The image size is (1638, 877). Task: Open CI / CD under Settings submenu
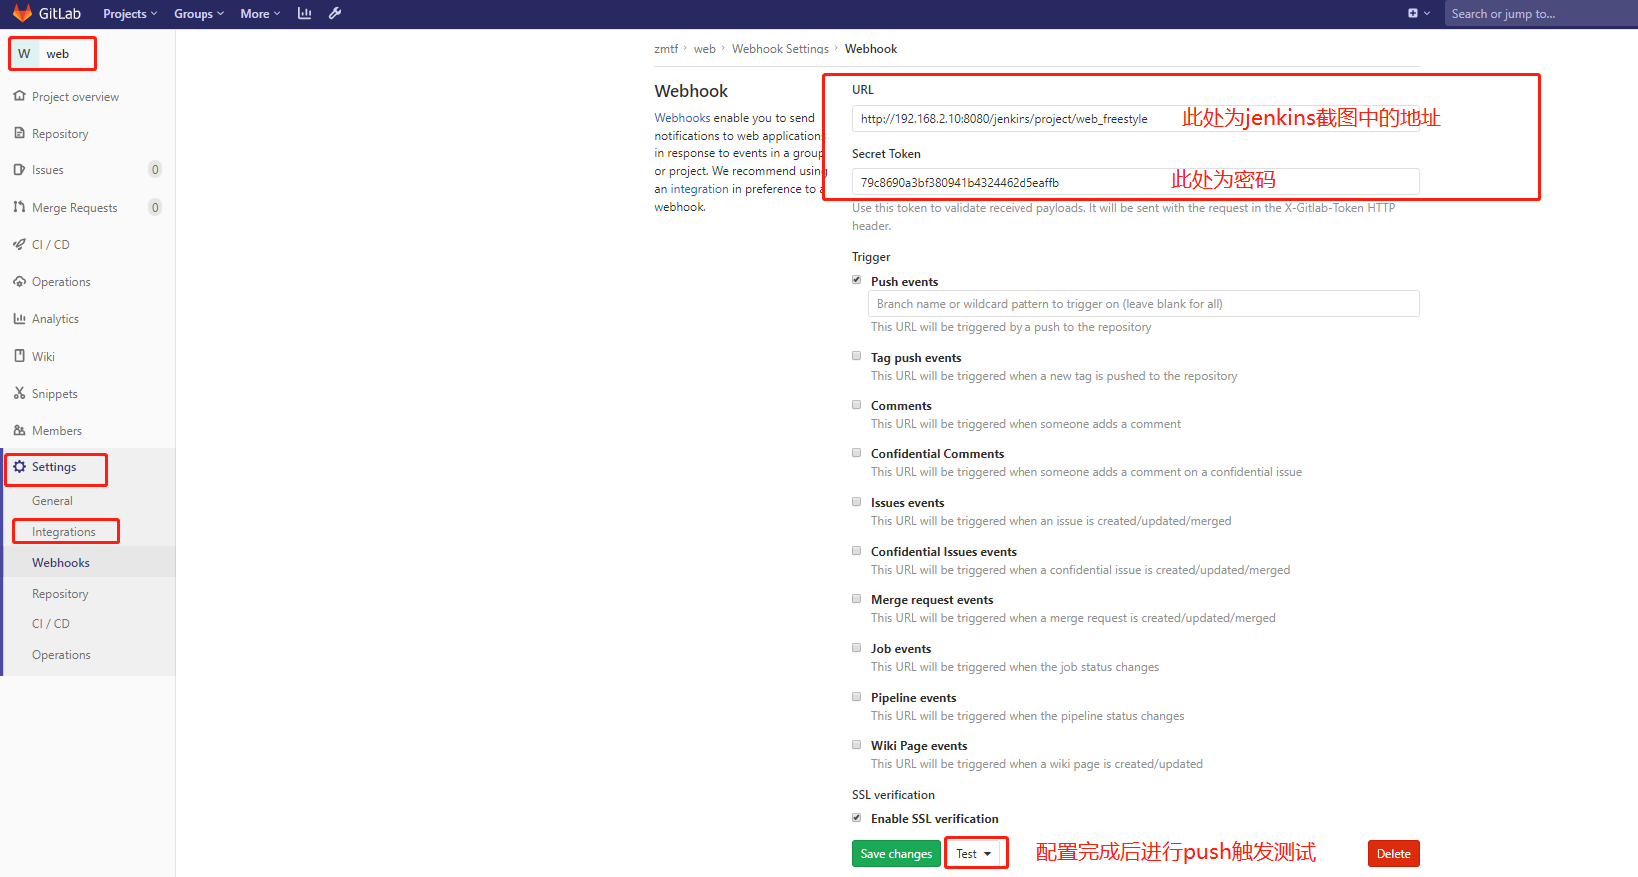tap(51, 624)
